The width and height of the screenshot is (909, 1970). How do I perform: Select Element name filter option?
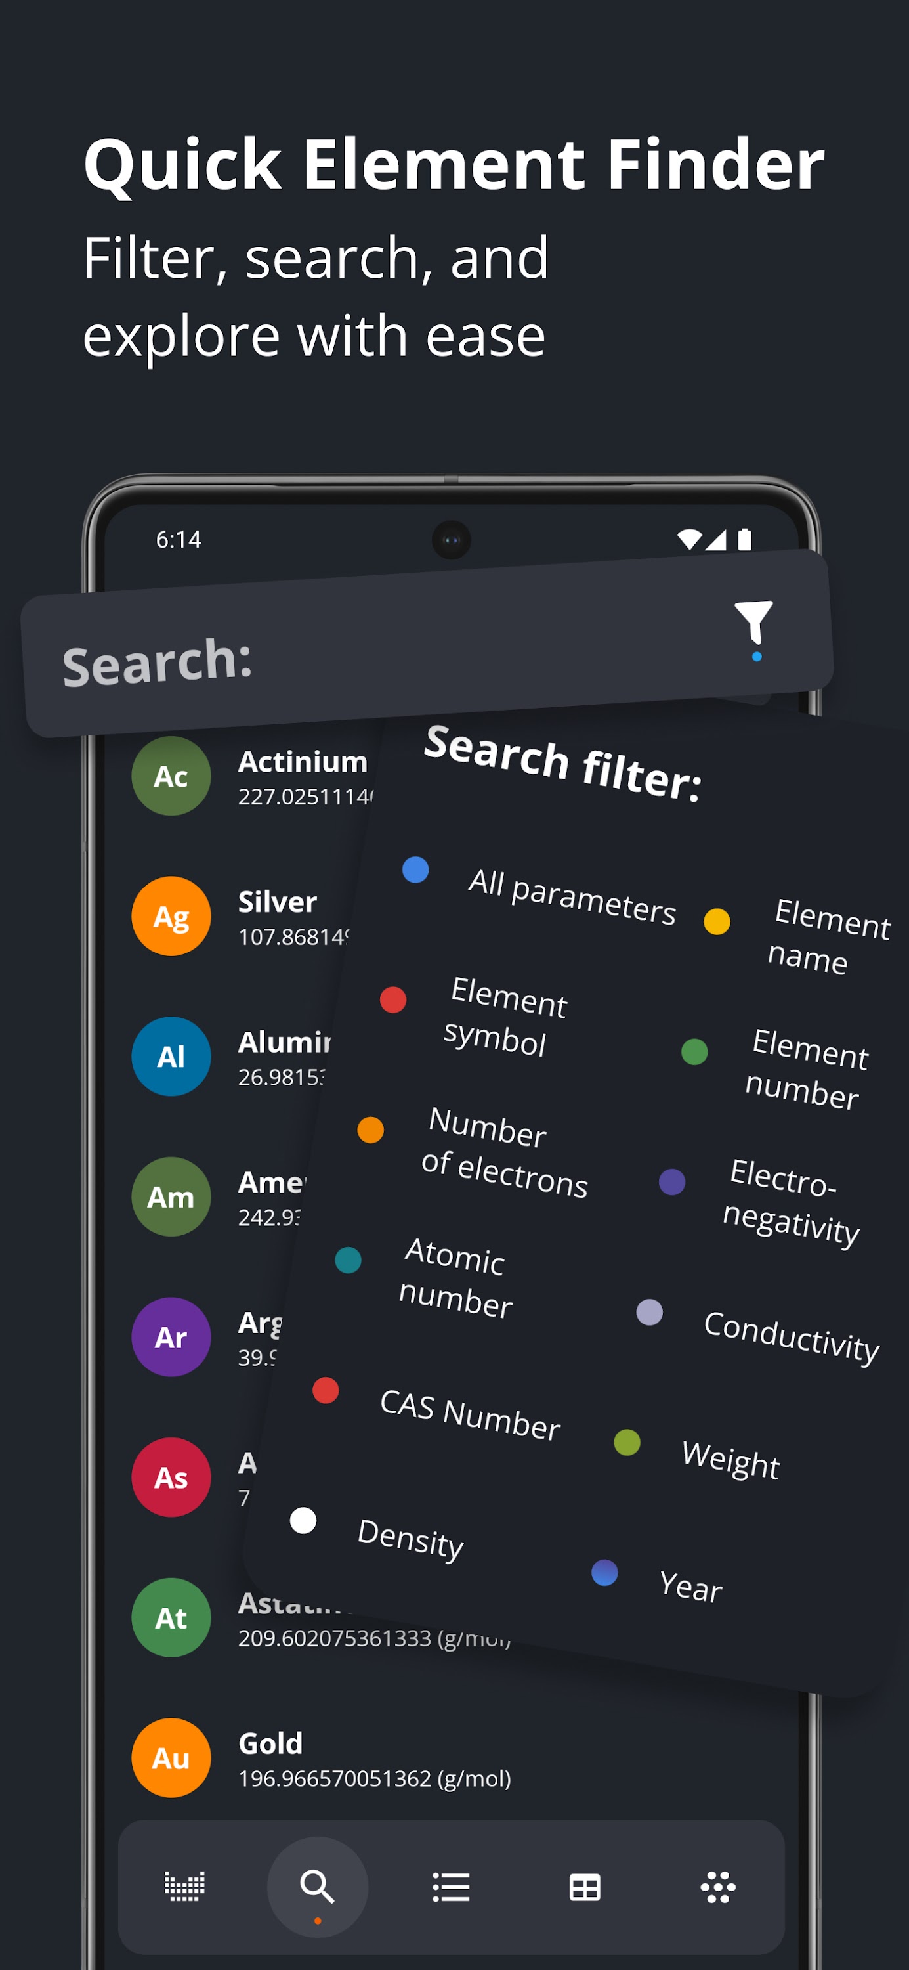pyautogui.click(x=828, y=936)
